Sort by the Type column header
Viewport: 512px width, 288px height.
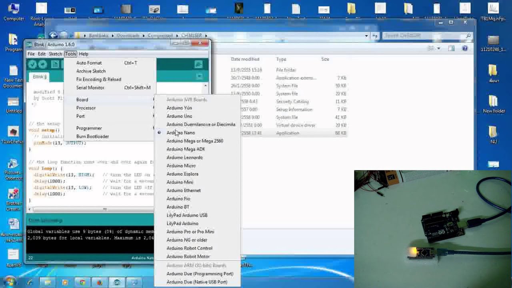pos(281,59)
